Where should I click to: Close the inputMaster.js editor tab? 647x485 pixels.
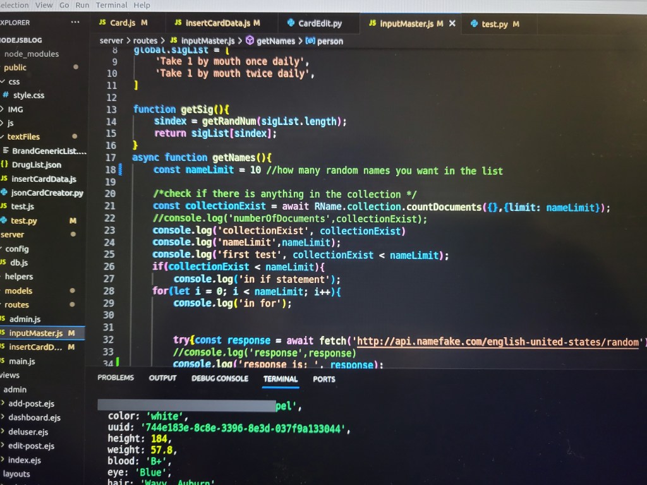point(452,23)
